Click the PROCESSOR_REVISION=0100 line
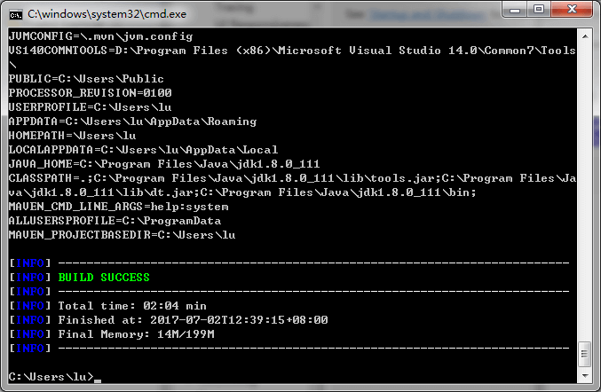The height and width of the screenshot is (392, 601). point(90,93)
